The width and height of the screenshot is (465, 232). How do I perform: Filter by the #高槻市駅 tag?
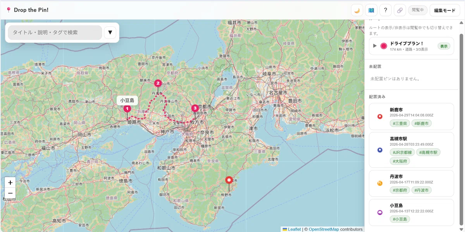coord(429,153)
